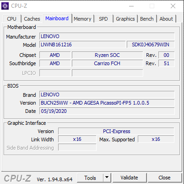The height and width of the screenshot is (184, 184).
Task: Open the Graphics tab
Action: (x=125, y=19)
